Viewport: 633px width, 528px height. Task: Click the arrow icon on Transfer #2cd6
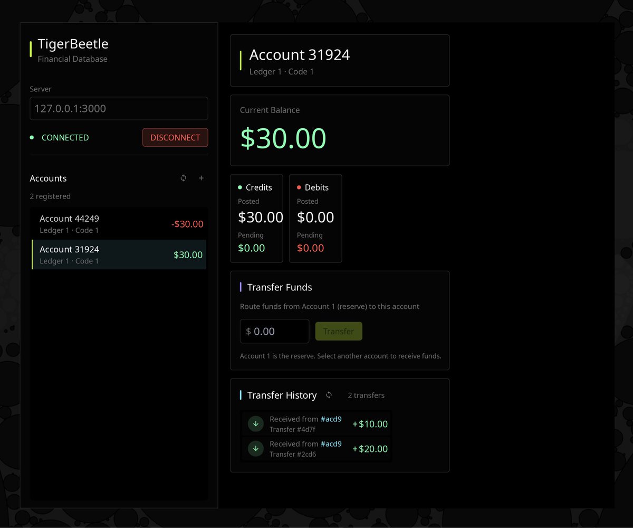256,448
